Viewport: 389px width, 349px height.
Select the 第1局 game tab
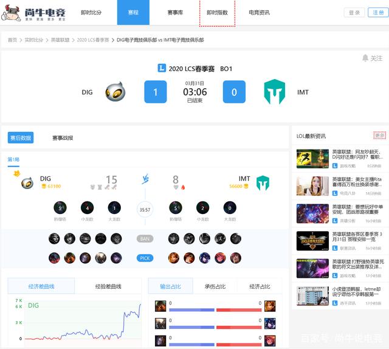(x=13, y=159)
